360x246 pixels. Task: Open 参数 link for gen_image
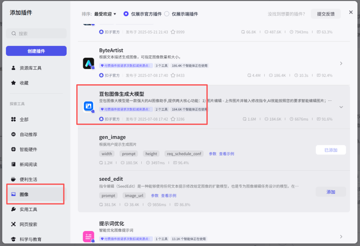(x=213, y=153)
